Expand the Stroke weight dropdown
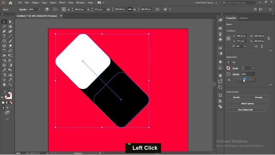Viewport: 275px width, 155px height. tap(253, 68)
